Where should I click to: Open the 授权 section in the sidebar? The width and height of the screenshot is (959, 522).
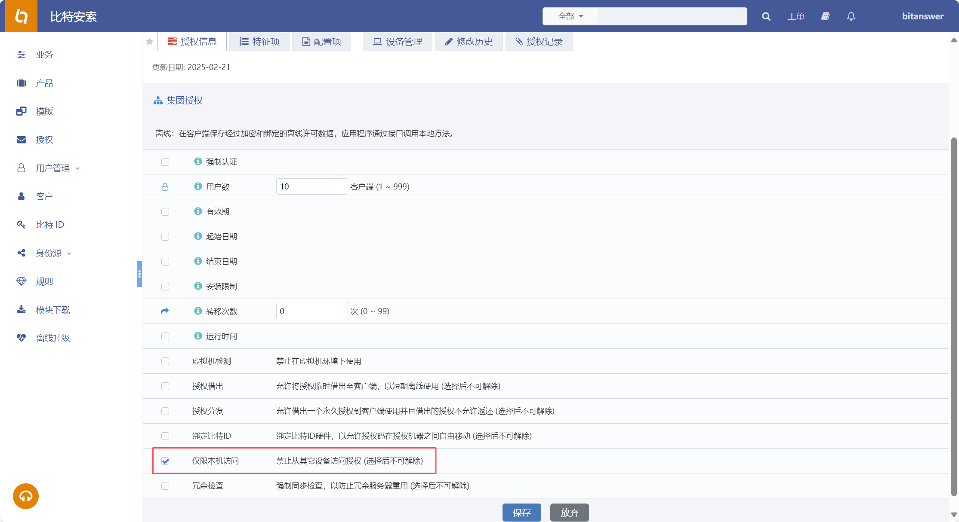tap(44, 140)
